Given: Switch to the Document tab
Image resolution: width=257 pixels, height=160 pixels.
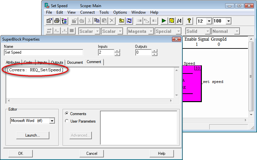Looking at the screenshot, I should tap(75, 62).
